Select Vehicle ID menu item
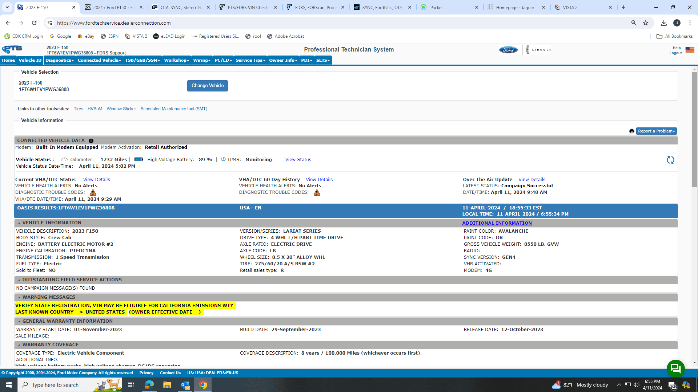This screenshot has width=698, height=392. coord(30,60)
